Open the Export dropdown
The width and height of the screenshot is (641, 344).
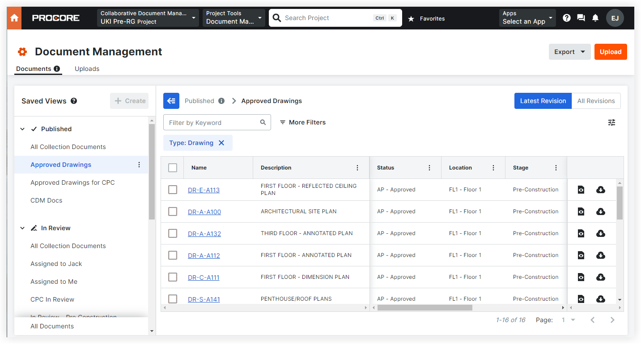pyautogui.click(x=569, y=52)
